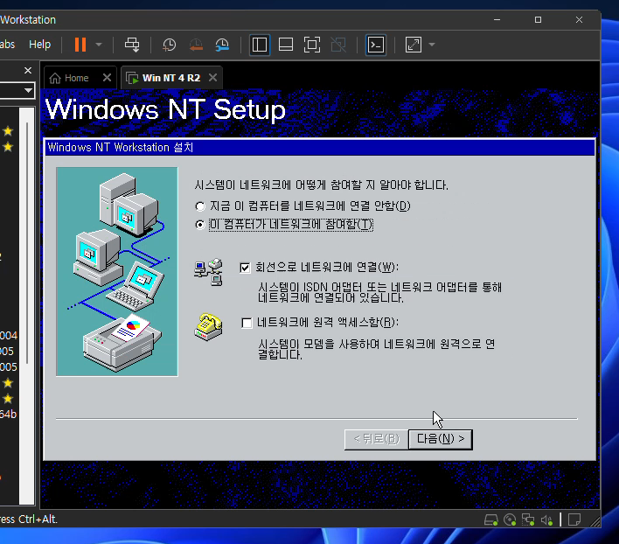This screenshot has width=619, height=544.
Task: Select the library entry ending in 64b
Action: tap(8, 415)
